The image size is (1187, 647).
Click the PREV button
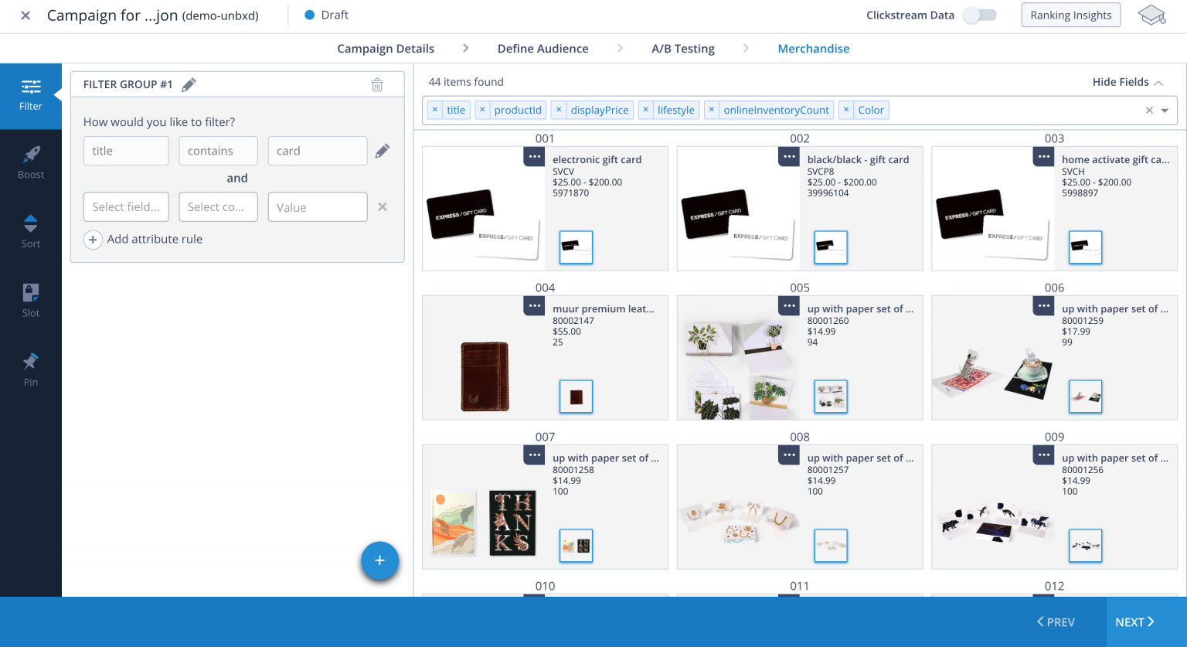point(1056,622)
